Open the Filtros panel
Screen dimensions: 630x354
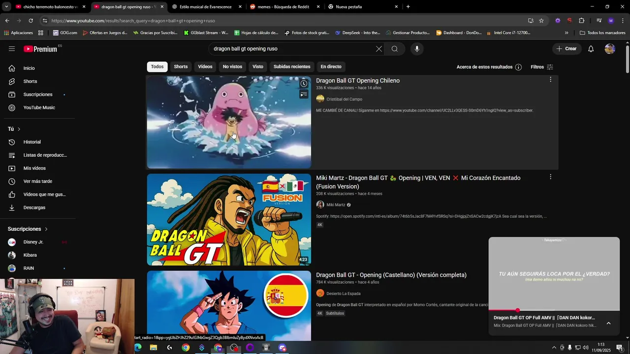[x=542, y=67]
